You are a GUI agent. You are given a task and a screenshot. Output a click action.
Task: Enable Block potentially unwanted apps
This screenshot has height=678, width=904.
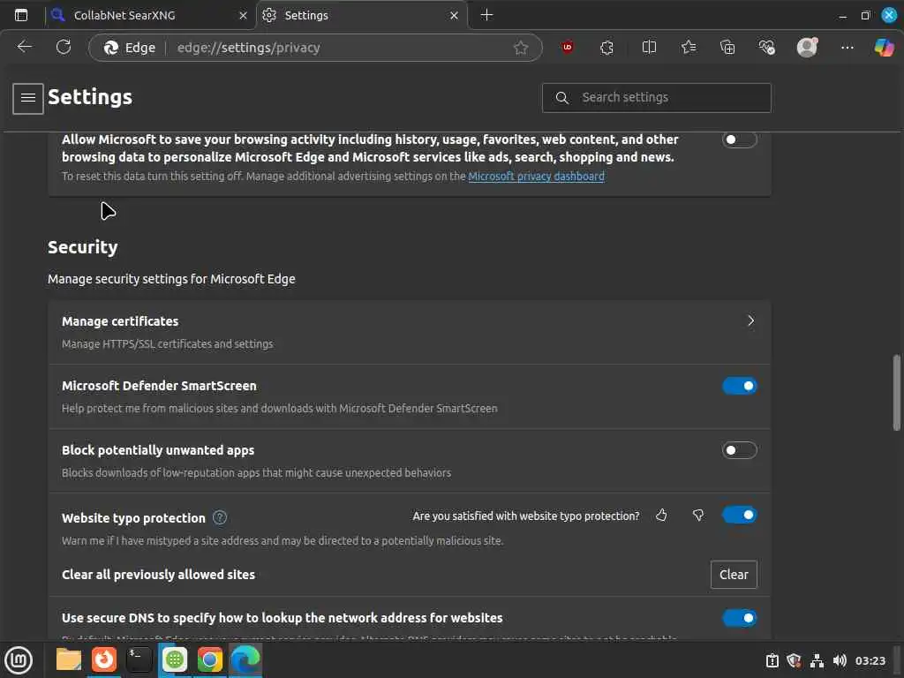[739, 450]
